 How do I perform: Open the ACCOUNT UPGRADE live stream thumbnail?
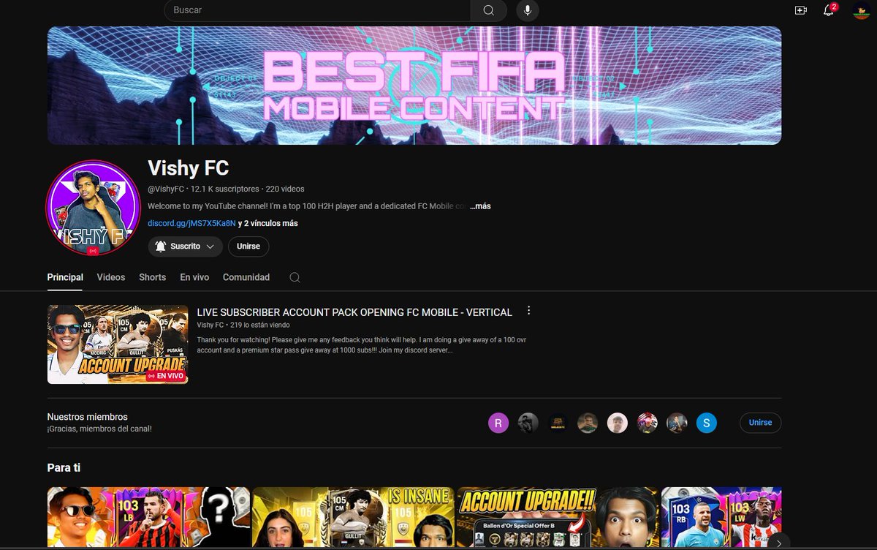coord(118,344)
